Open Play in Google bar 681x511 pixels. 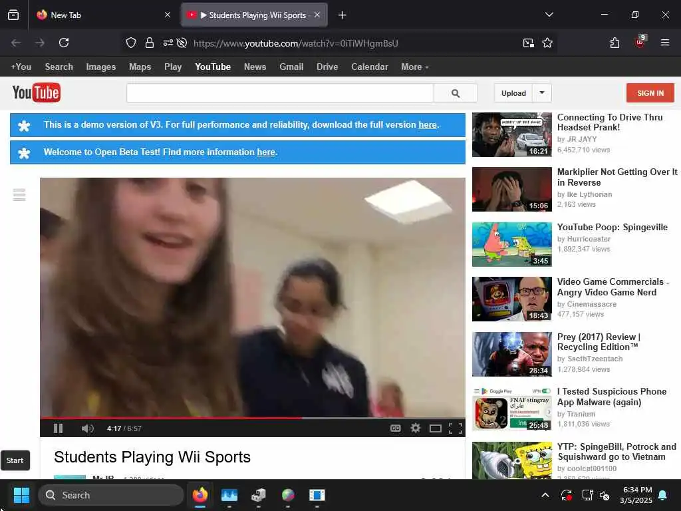[173, 67]
